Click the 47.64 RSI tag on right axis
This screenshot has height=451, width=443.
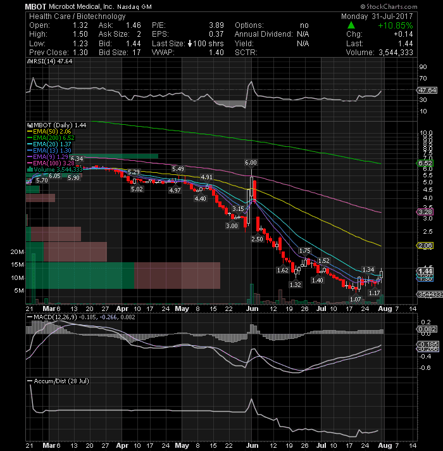click(427, 91)
